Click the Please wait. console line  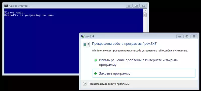pos(15,13)
